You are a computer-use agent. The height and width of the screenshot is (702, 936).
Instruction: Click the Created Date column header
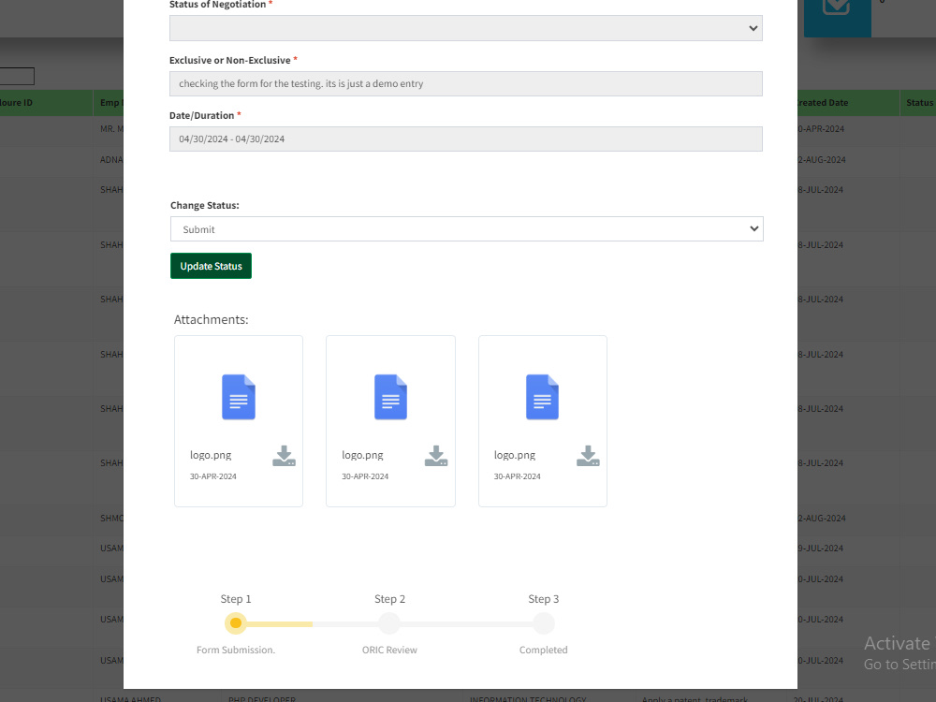(x=848, y=103)
